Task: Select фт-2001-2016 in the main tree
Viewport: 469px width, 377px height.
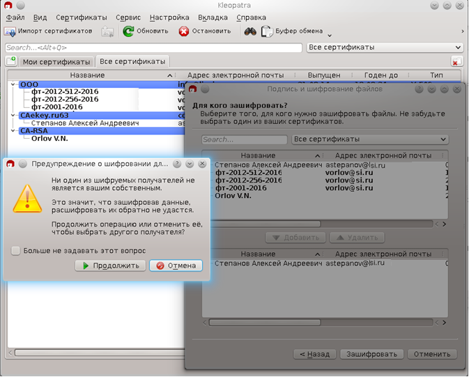Action: click(x=57, y=107)
